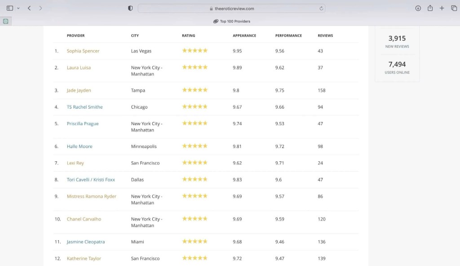The width and height of the screenshot is (460, 266).
Task: Open the privacy report shield icon
Action: point(130,8)
